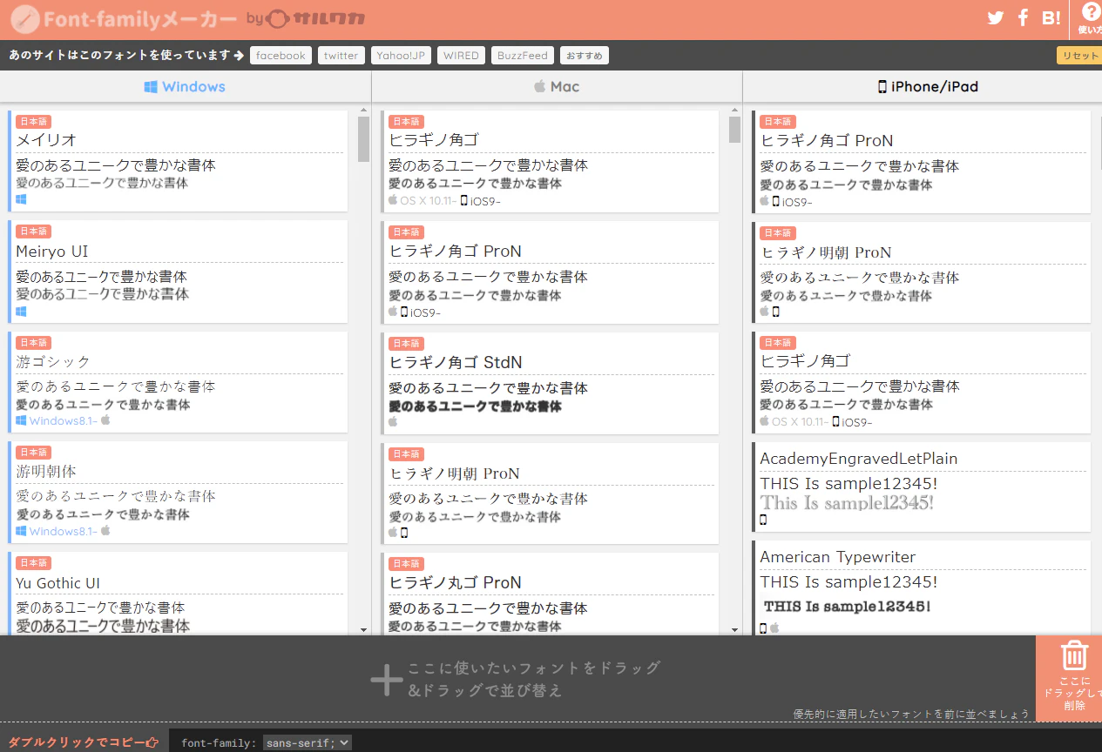Screen dimensions: 1102x752
Task: Load the WIRED font preset
Action: [461, 55]
